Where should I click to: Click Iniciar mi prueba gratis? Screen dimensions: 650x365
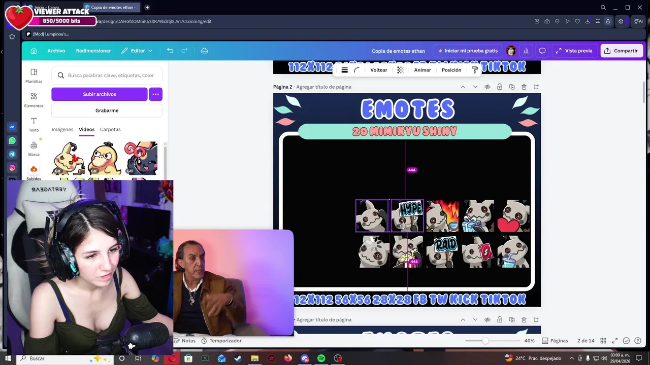click(x=468, y=51)
